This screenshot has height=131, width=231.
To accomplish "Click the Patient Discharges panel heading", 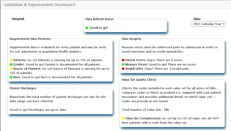I will click(x=23, y=88).
